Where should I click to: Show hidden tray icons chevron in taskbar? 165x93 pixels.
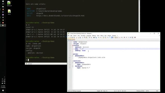pos(5,77)
